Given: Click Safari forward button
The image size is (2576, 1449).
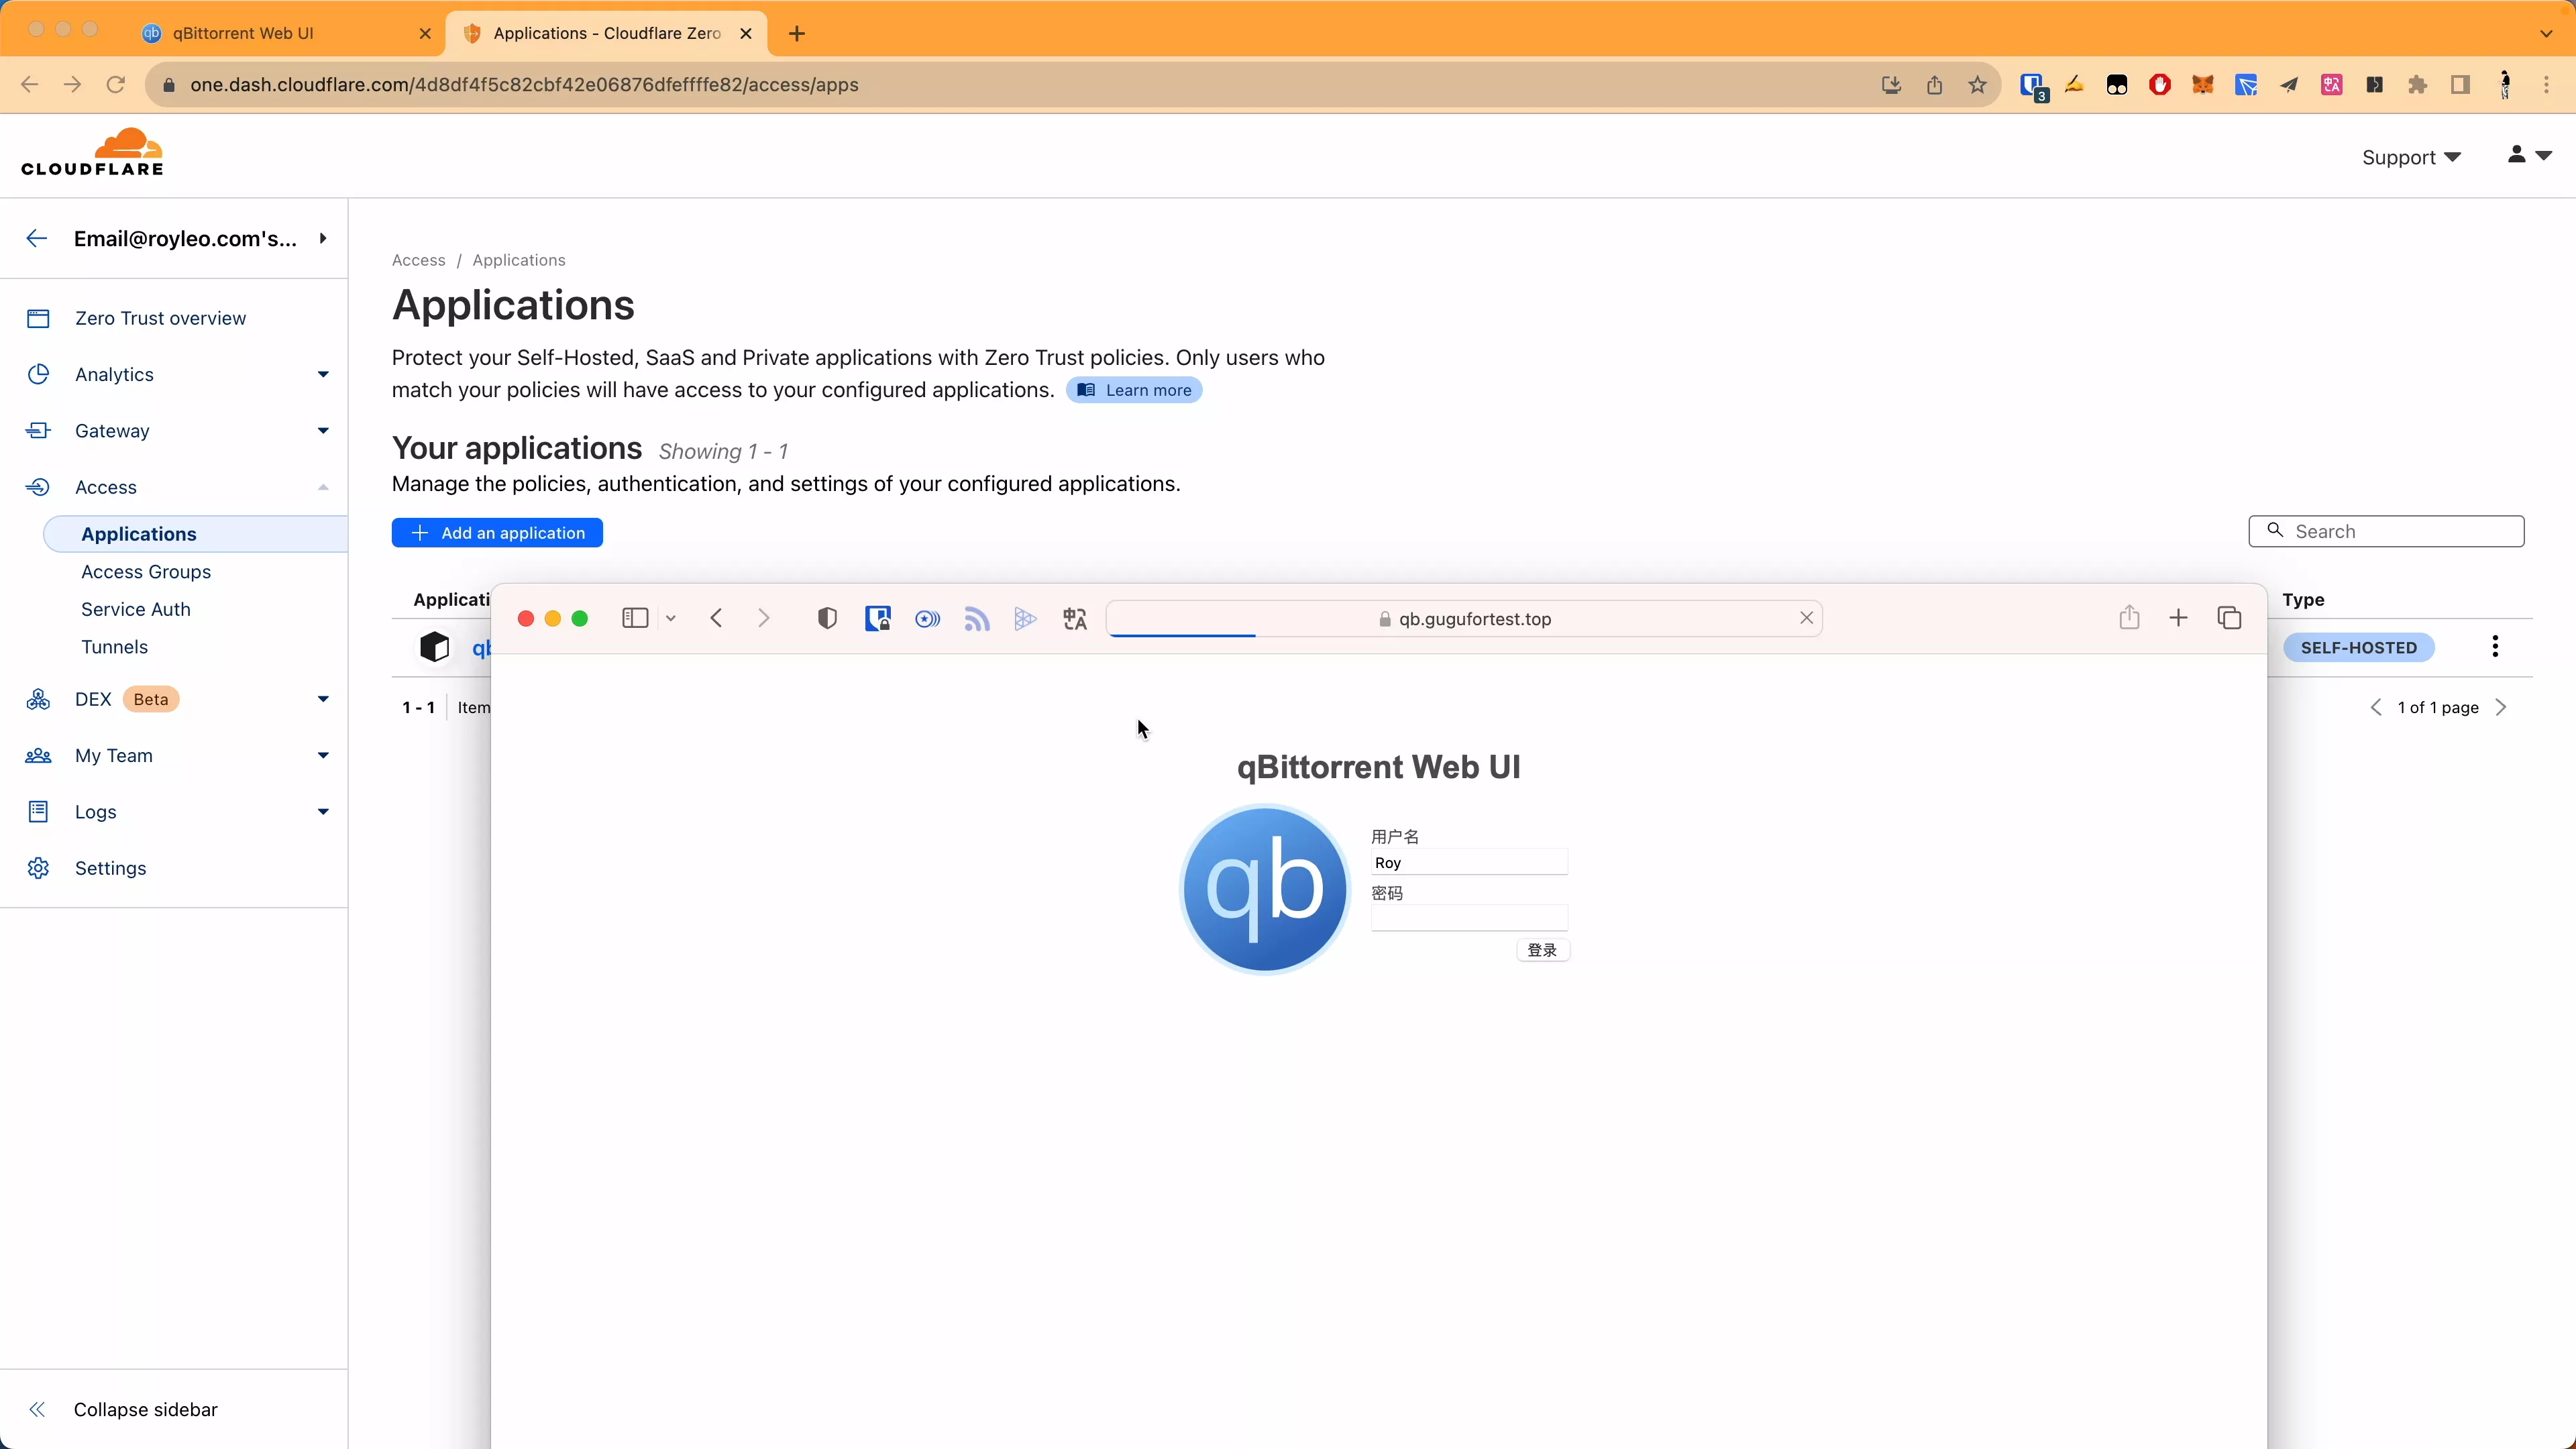Looking at the screenshot, I should (x=764, y=618).
